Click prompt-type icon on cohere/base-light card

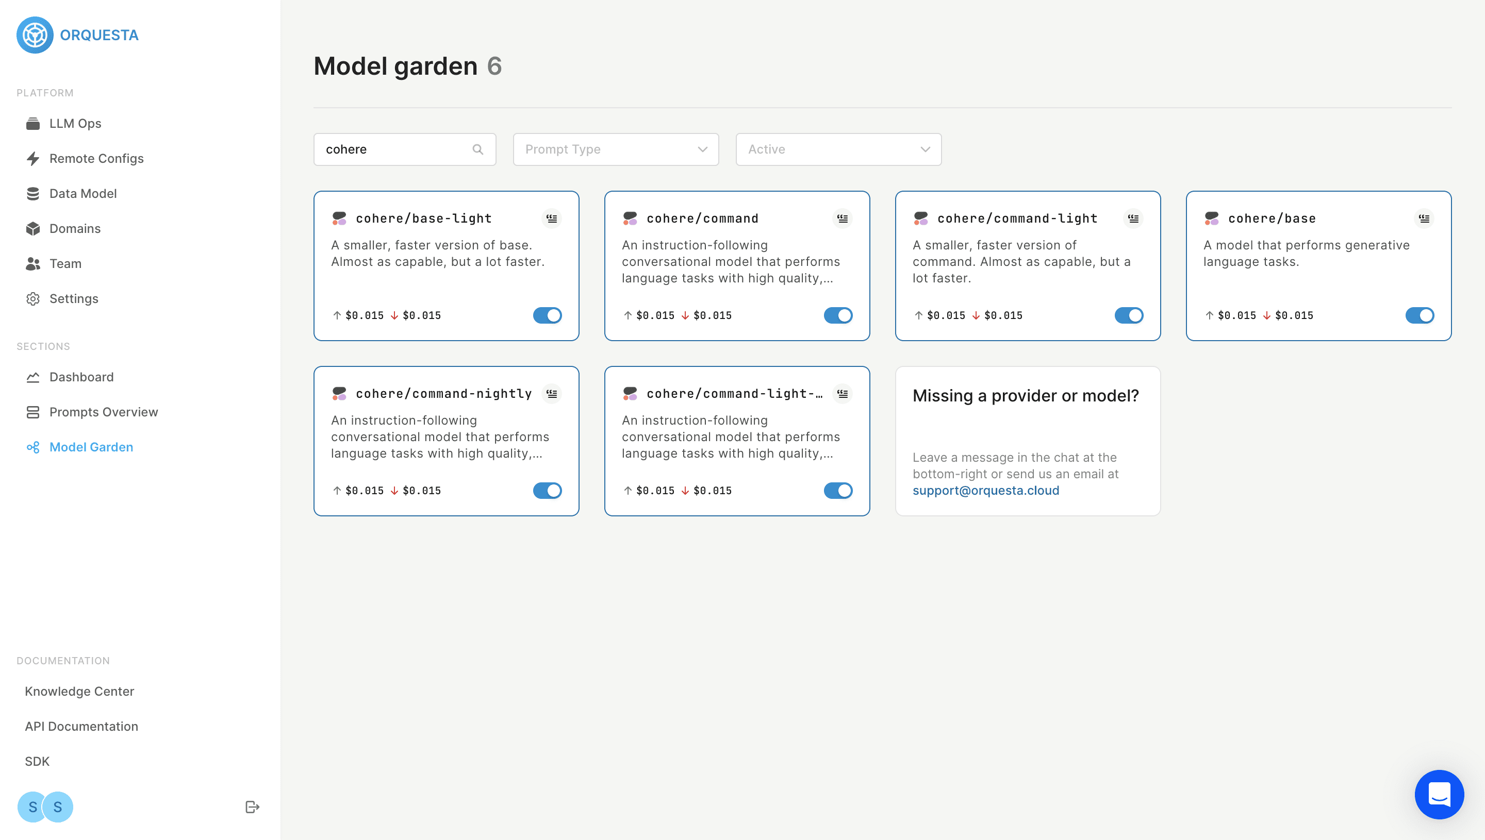click(x=552, y=219)
